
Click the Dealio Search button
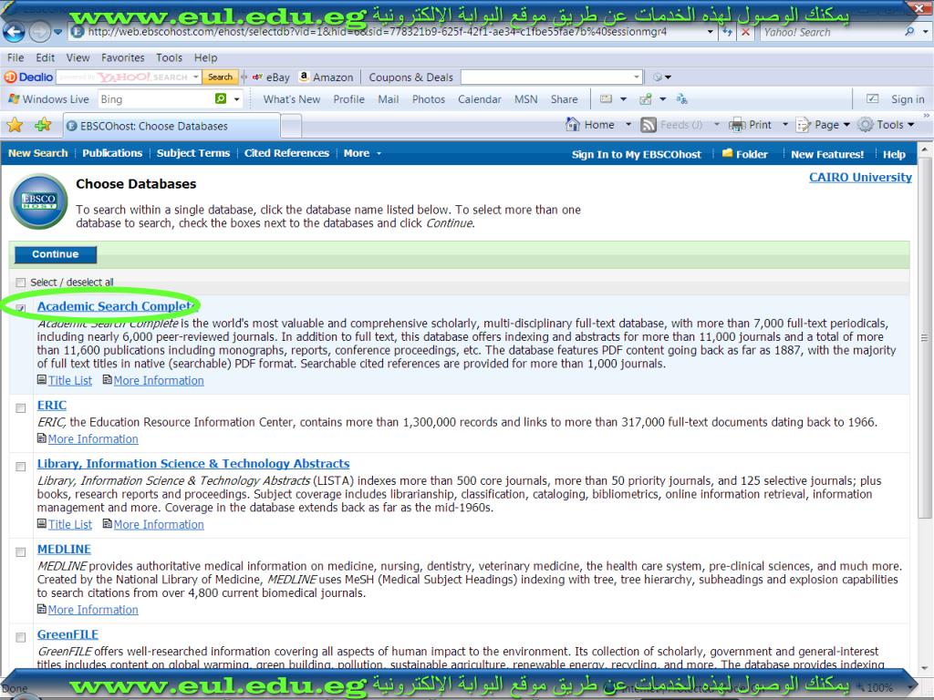(x=220, y=77)
